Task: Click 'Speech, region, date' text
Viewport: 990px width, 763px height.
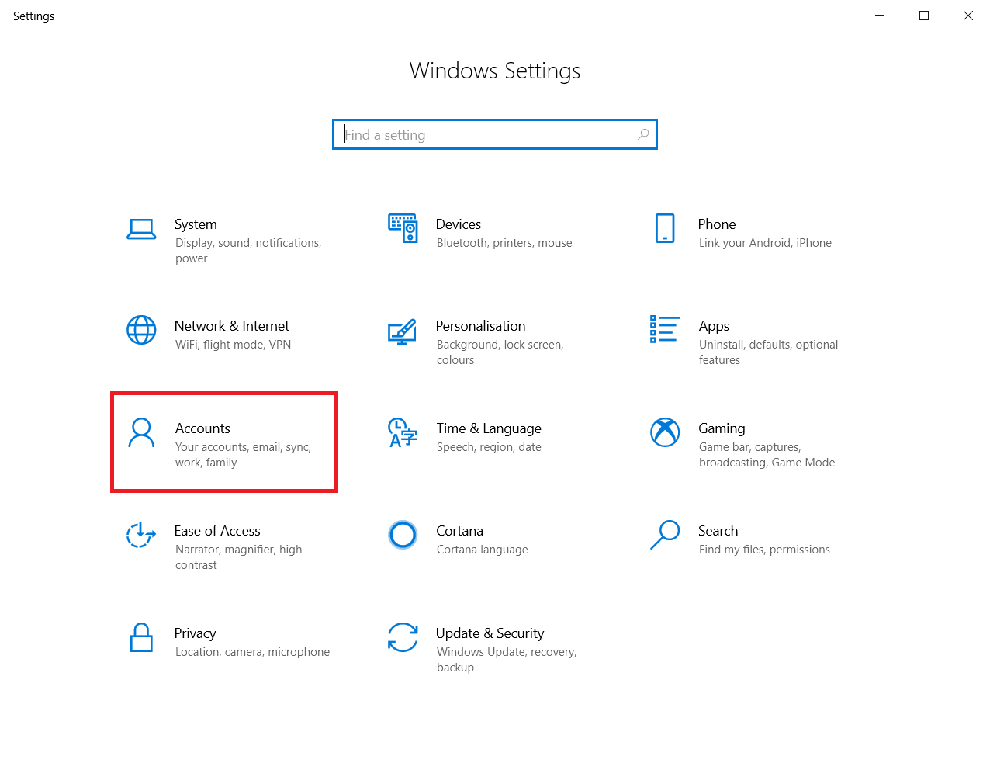Action: coord(489,447)
